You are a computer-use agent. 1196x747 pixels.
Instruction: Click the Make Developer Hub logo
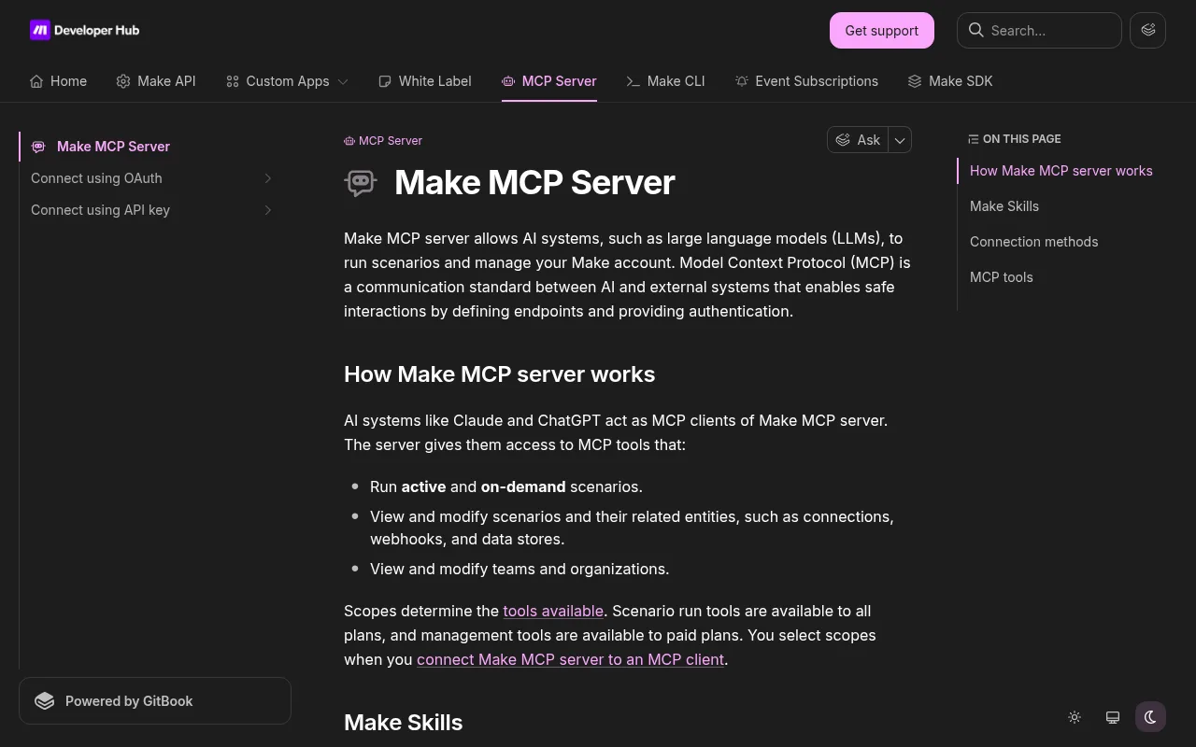(x=85, y=30)
